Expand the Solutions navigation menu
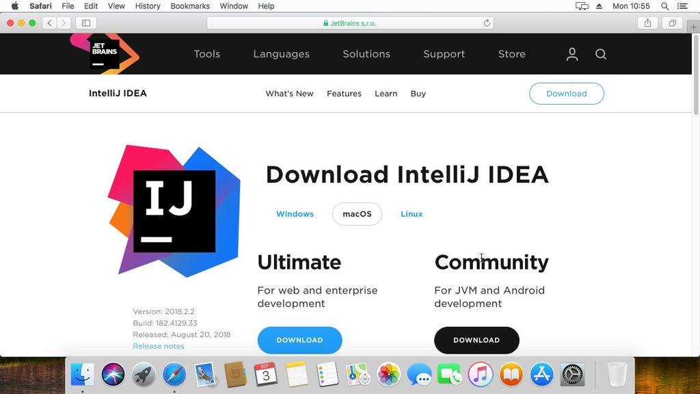Screen dimensions: 700x394 366,54
